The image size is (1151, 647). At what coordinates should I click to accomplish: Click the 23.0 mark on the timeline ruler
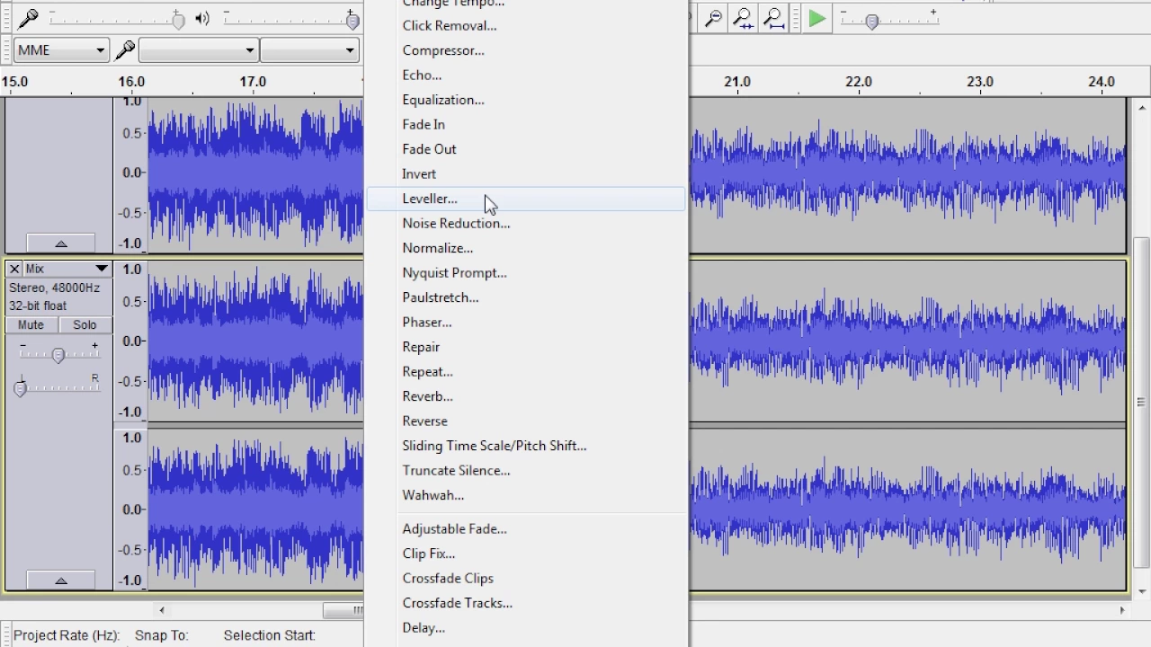(980, 82)
